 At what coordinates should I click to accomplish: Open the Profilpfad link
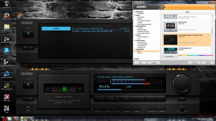pyautogui.click(x=136, y=59)
